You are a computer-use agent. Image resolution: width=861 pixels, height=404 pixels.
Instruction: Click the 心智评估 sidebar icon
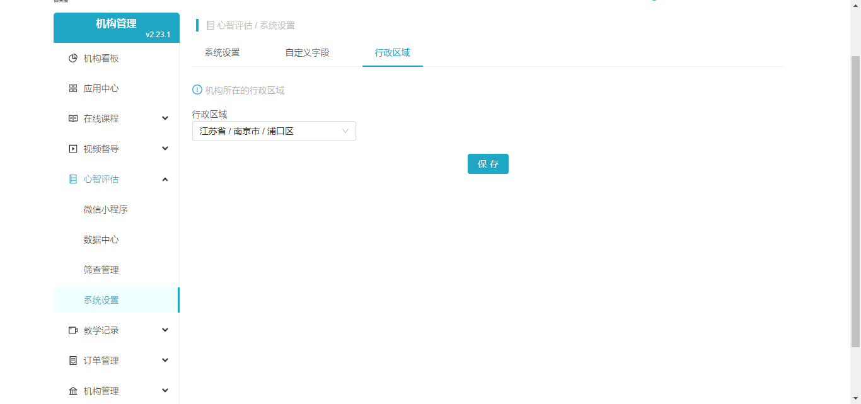click(x=73, y=179)
